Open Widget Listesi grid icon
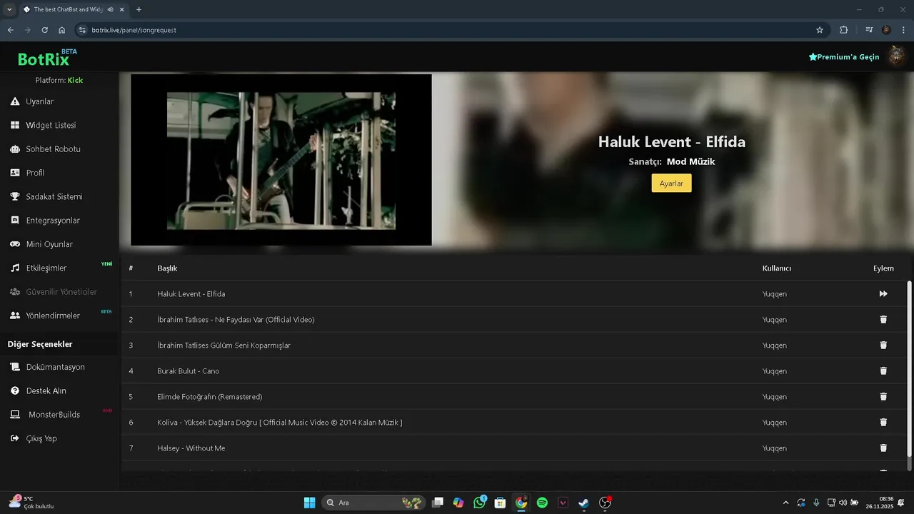914x514 pixels. (x=15, y=125)
